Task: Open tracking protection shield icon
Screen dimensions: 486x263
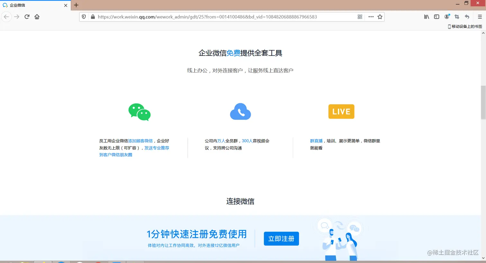Action: pyautogui.click(x=84, y=17)
